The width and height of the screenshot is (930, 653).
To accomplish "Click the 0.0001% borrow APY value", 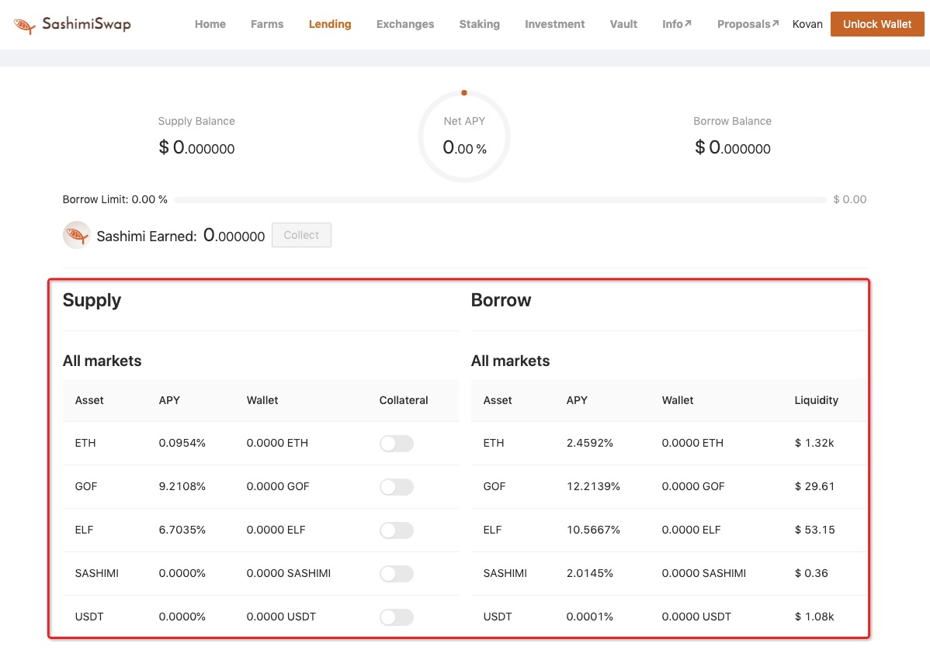I will pyautogui.click(x=589, y=617).
